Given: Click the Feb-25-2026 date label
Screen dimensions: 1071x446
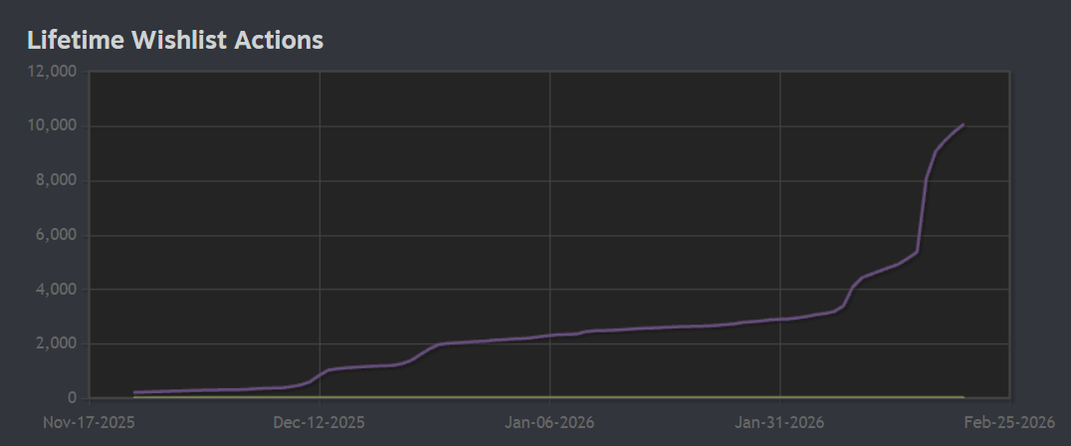Looking at the screenshot, I should [1009, 423].
